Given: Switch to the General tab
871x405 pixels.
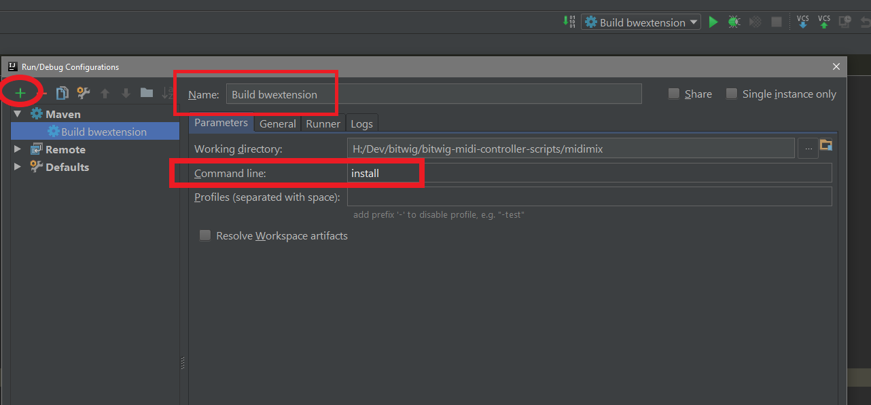Looking at the screenshot, I should 278,123.
